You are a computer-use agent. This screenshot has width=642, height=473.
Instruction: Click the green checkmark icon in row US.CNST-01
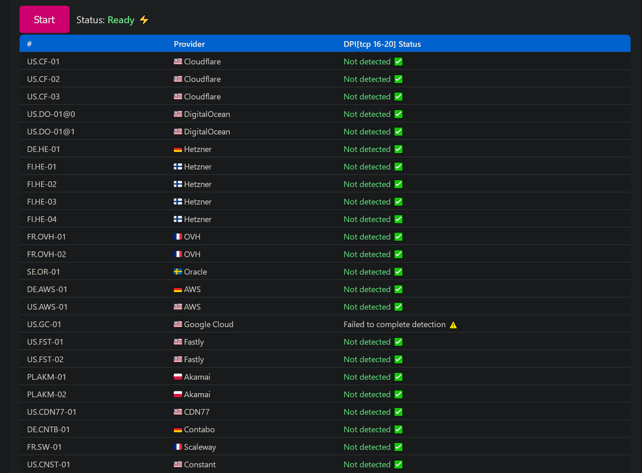[x=398, y=464]
